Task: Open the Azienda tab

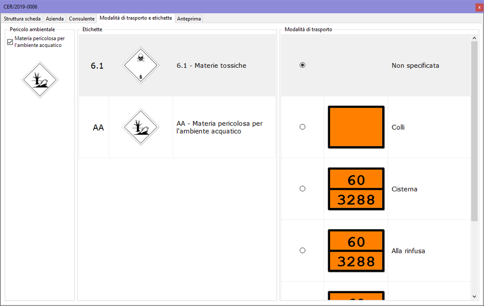Action: click(55, 19)
